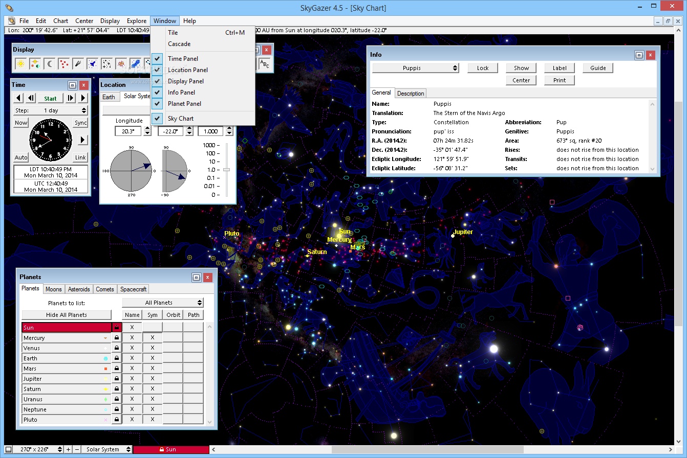Toggle the red dots asteroids display icon
Viewport: 687px width, 458px height.
pos(63,63)
